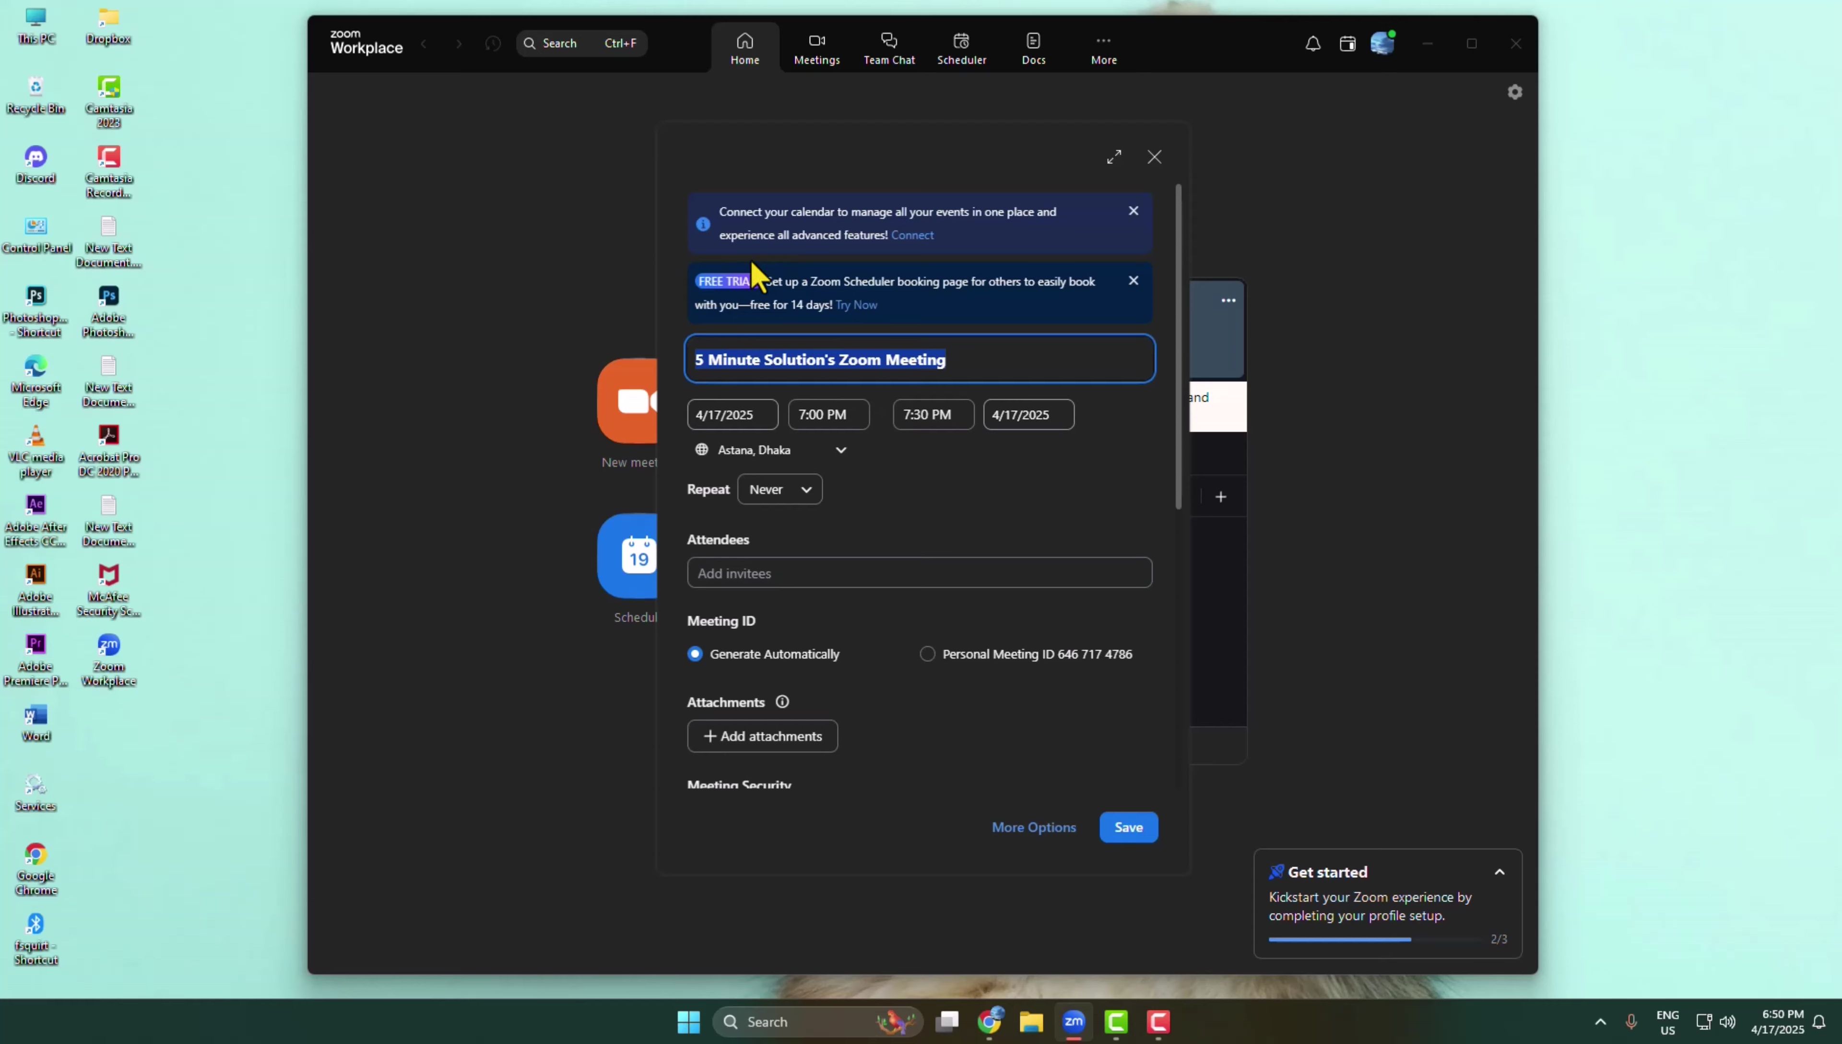
Task: Open the end date 4/17/2025 picker
Action: pyautogui.click(x=1028, y=415)
